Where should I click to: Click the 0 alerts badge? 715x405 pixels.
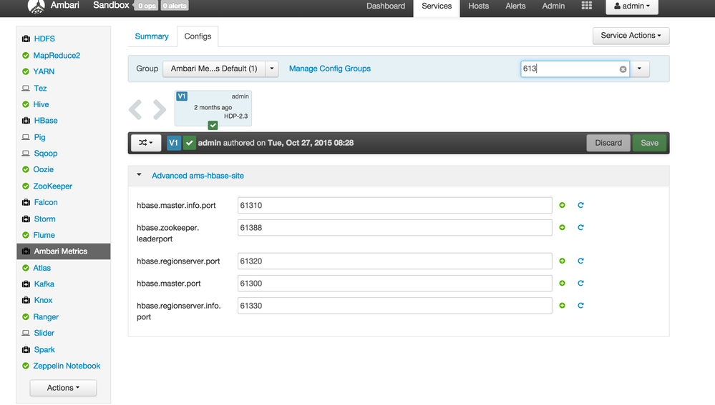coord(175,6)
